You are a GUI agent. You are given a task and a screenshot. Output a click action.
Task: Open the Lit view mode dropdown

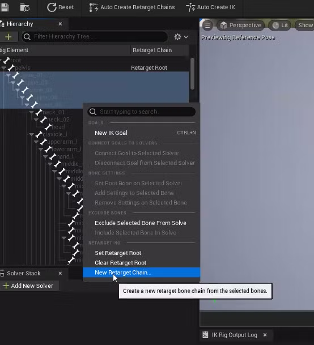tap(281, 25)
